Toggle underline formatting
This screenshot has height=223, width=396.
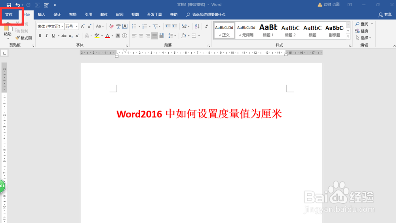pos(53,36)
